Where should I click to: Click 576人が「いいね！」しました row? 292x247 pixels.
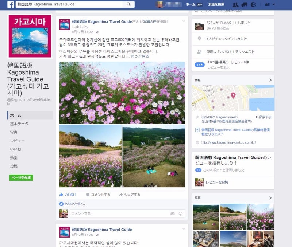click(x=233, y=26)
